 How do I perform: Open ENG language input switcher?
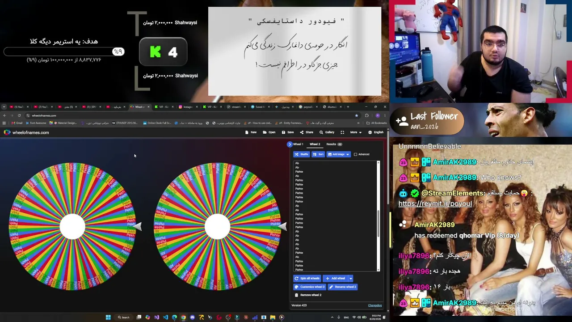pos(346,318)
